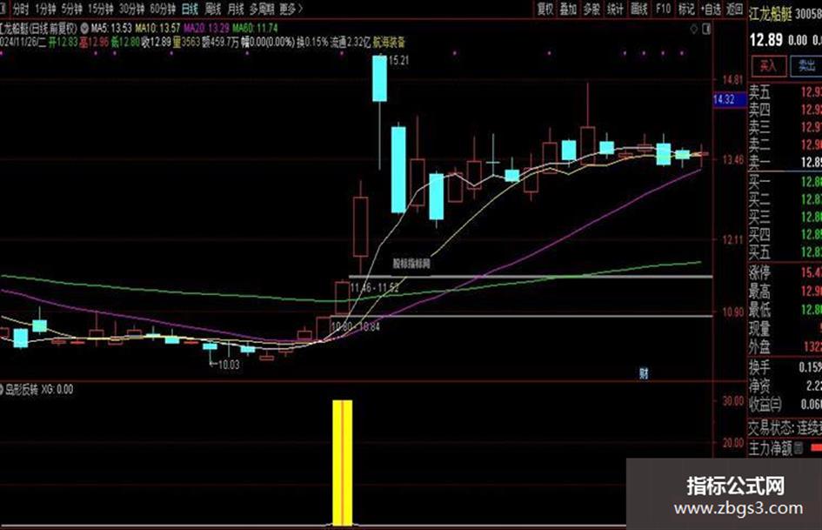Click the 净资 net asset row
Image resolution: width=822 pixels, height=530 pixels.
point(785,386)
